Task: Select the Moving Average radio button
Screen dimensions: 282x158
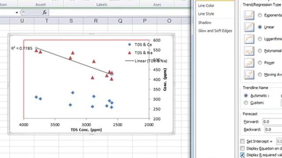Action: coord(260,75)
